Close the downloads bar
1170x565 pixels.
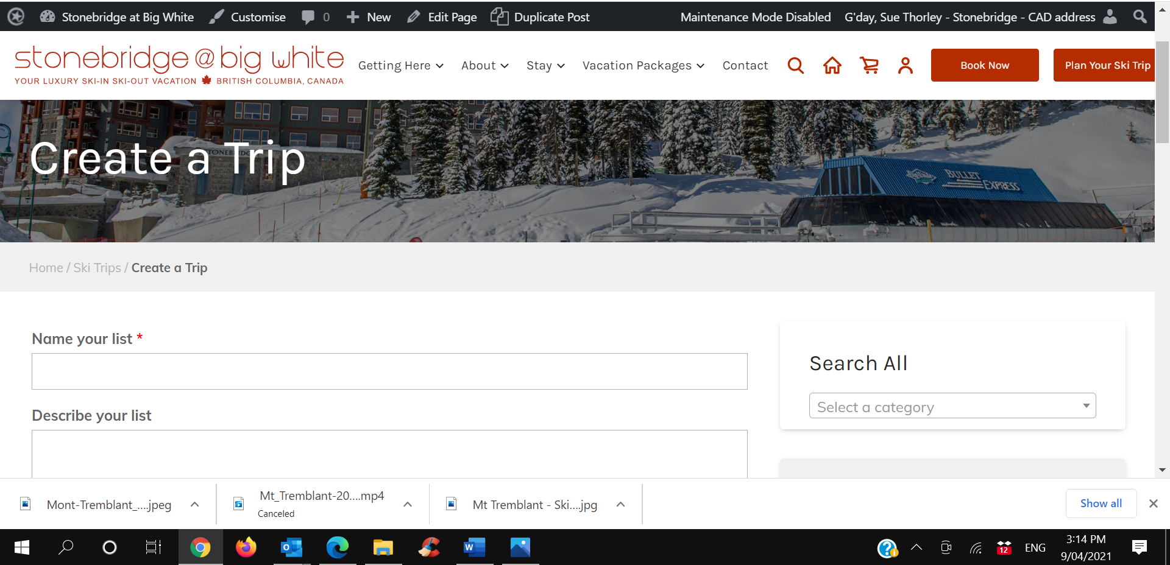(x=1154, y=504)
